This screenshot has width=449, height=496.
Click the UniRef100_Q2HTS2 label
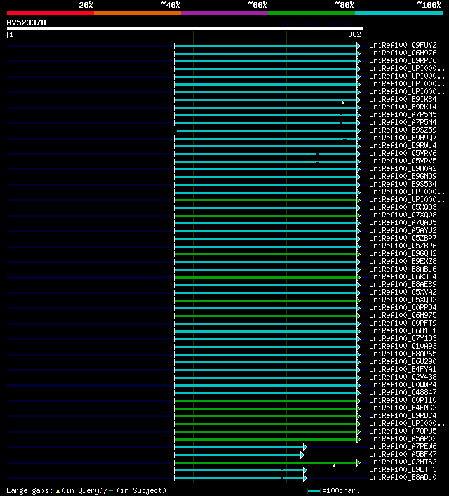403,462
